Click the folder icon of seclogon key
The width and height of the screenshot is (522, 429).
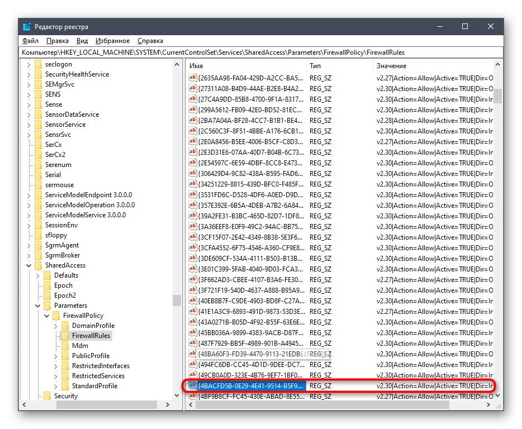[x=39, y=64]
